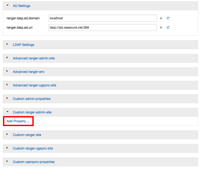Viewport: 200px width, 170px height.
Task: Expand Custom usersync-properties via its triangle
Action: 7,162
